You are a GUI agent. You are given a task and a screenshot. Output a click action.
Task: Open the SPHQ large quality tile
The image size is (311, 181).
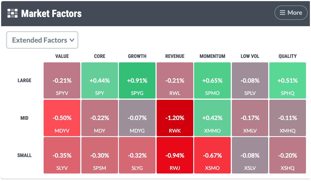coord(288,80)
